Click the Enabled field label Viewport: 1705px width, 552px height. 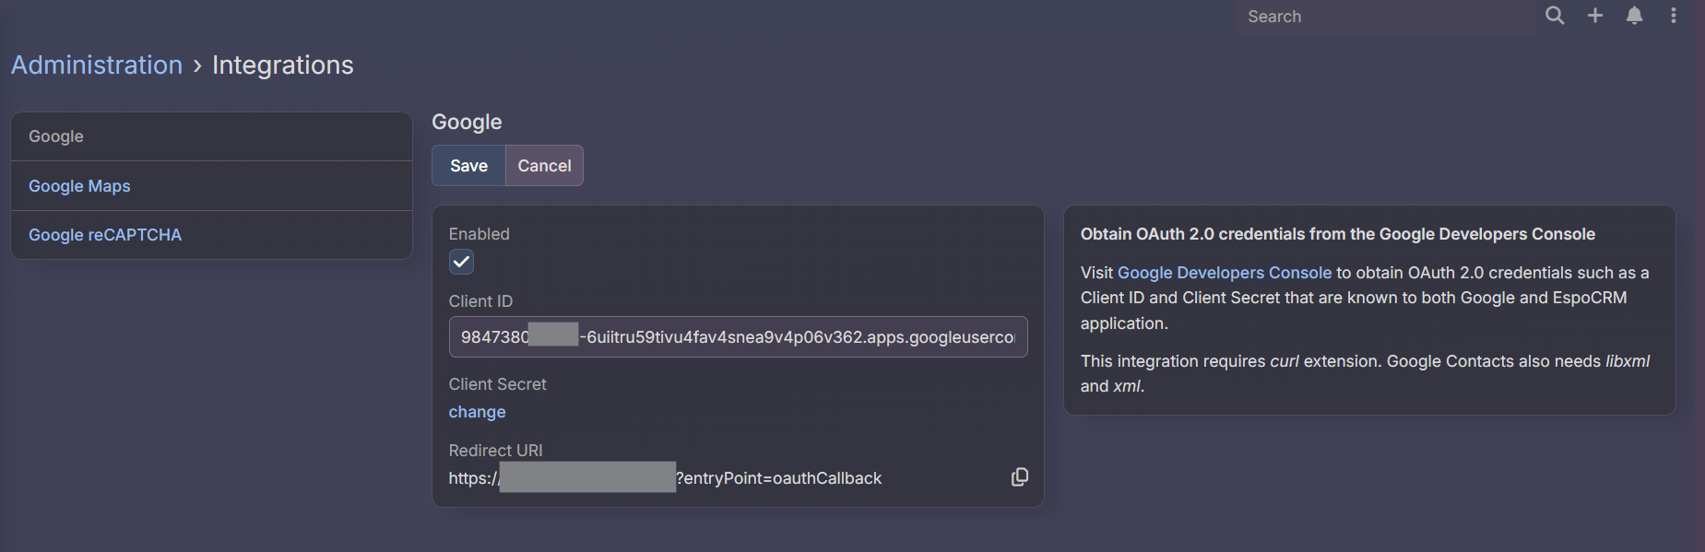pyautogui.click(x=479, y=234)
